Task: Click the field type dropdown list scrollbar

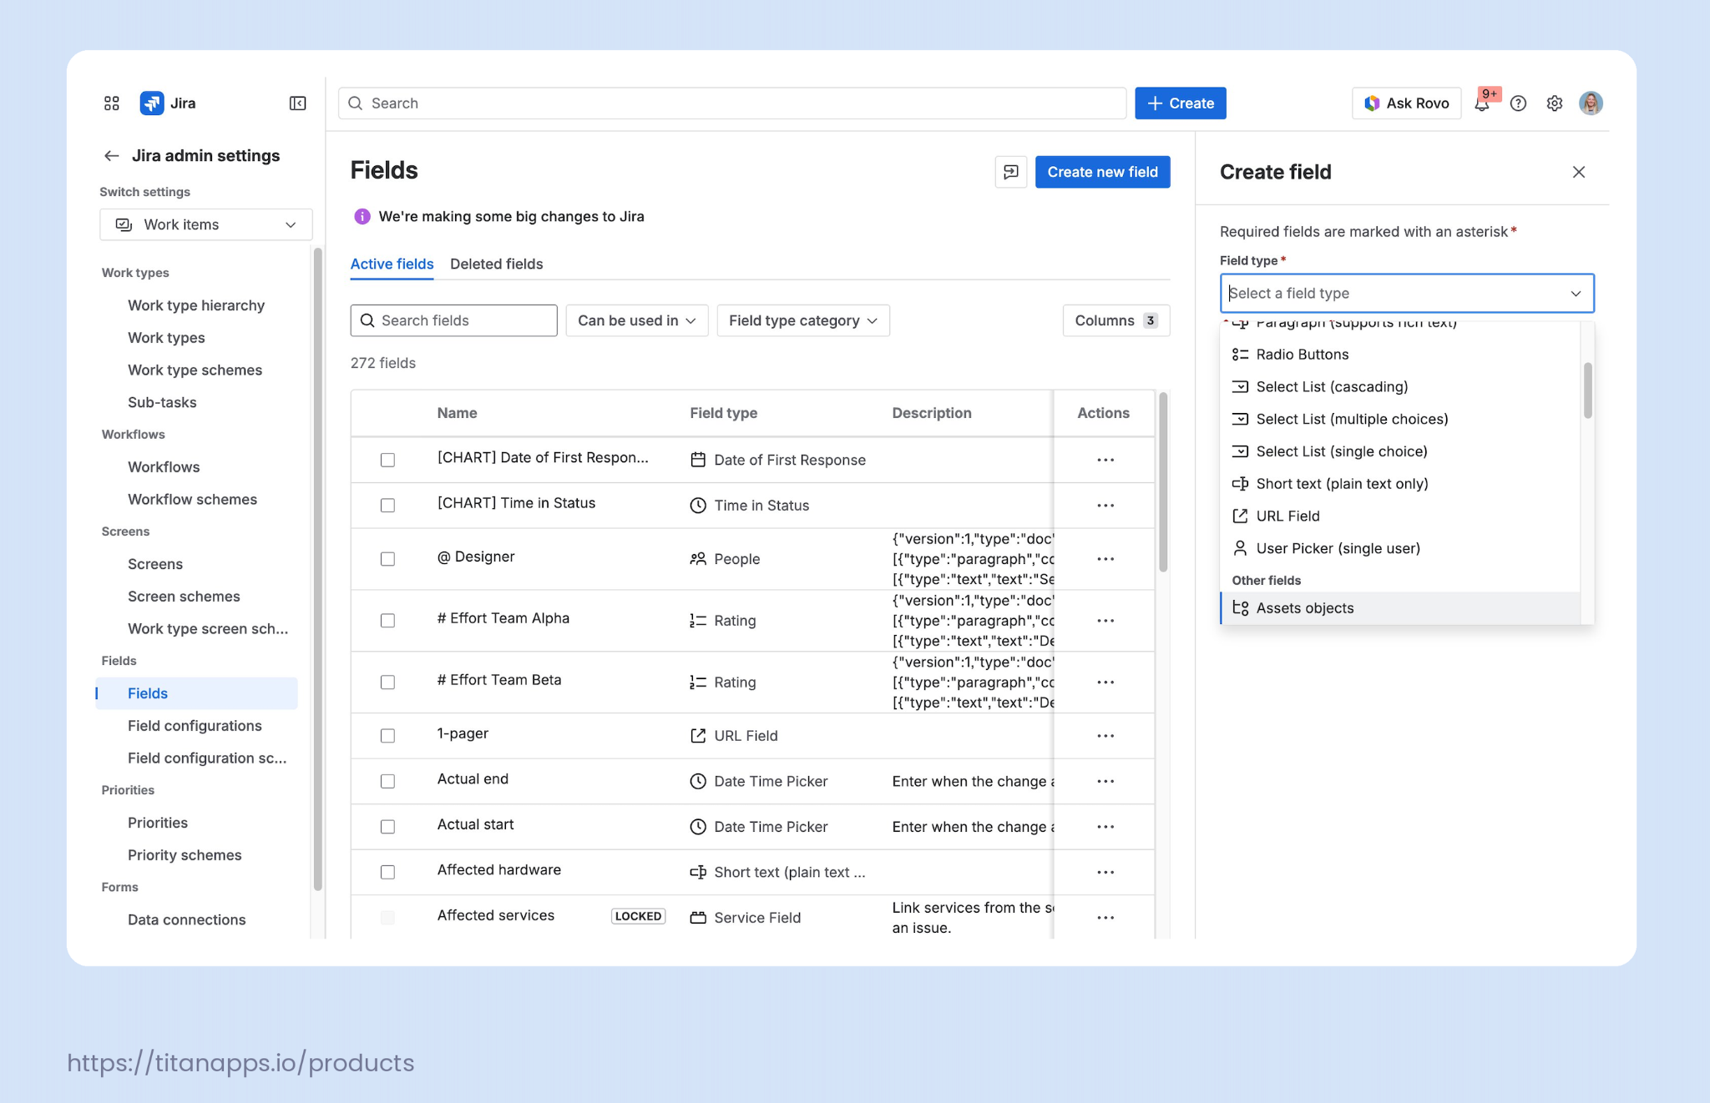Action: [x=1587, y=390]
